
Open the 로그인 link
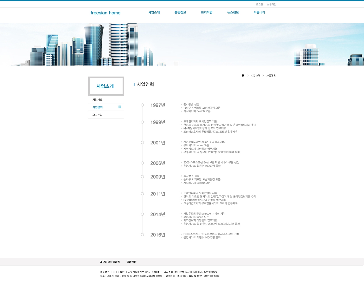pyautogui.click(x=259, y=4)
